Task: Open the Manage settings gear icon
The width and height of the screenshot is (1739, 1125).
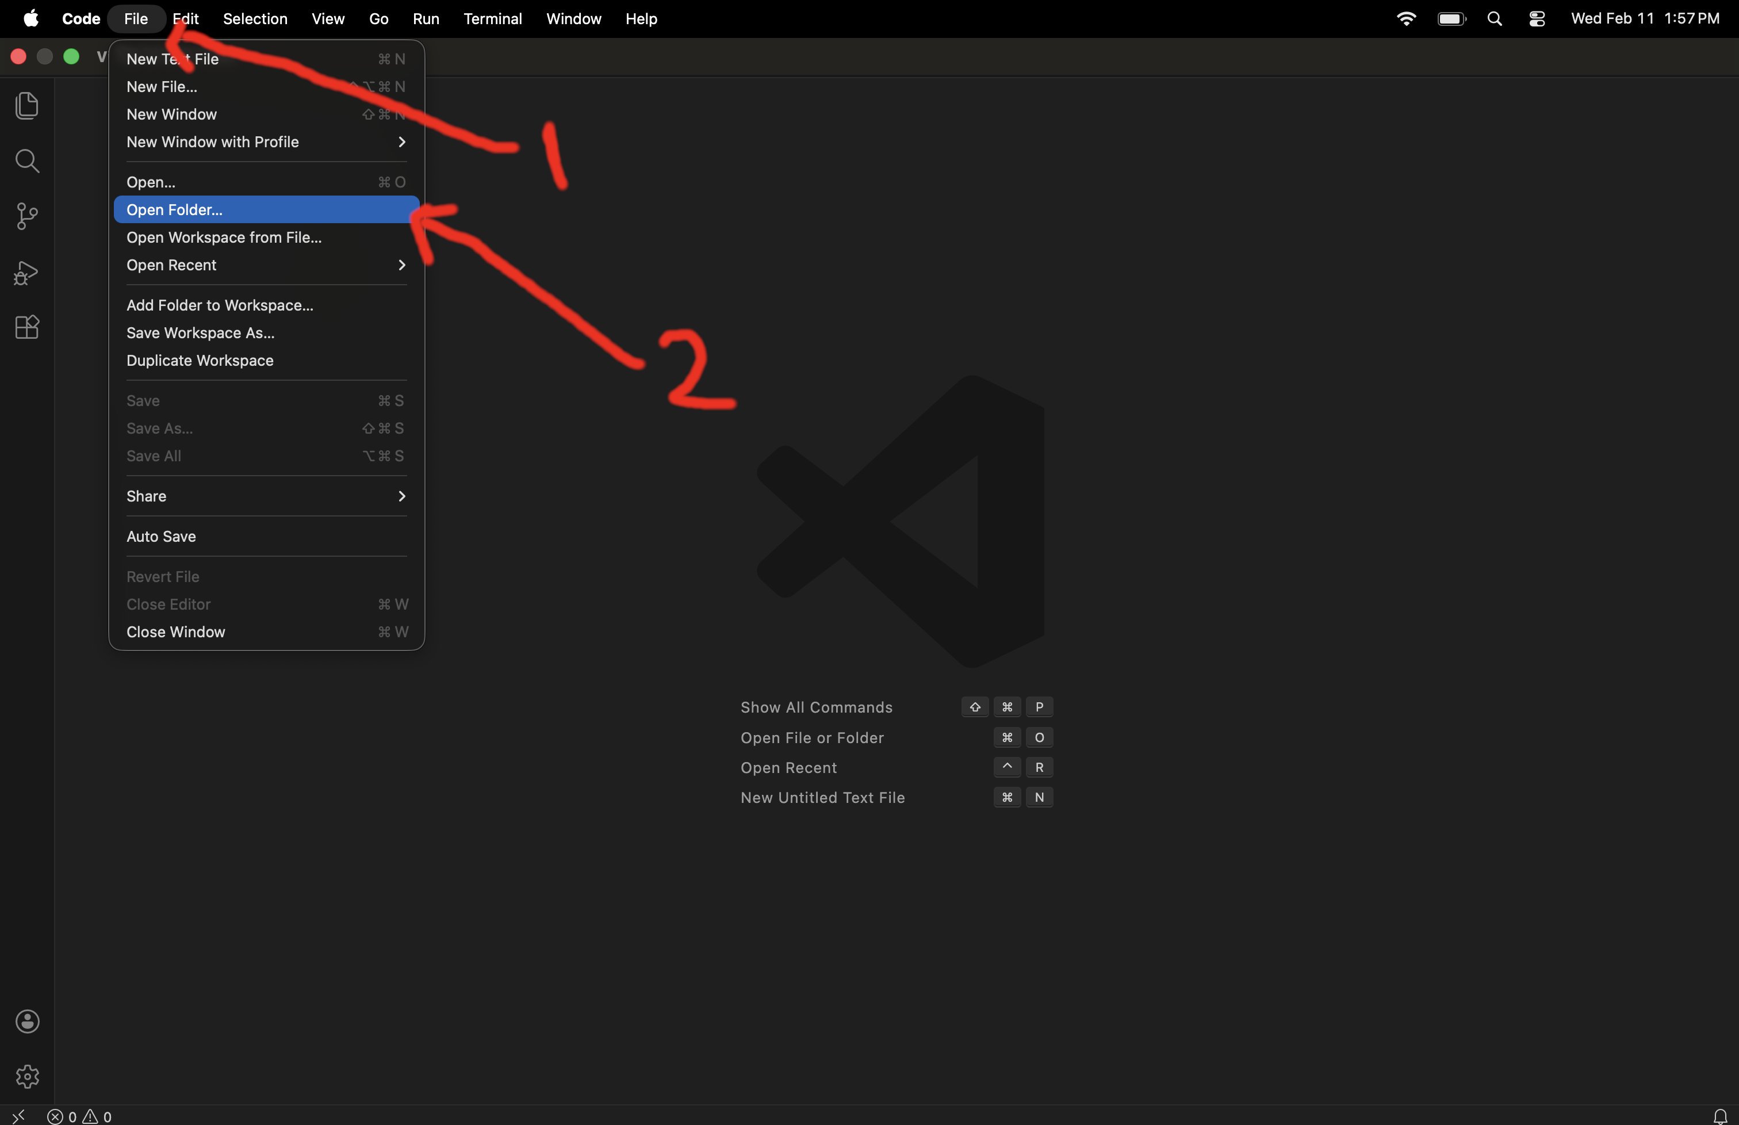Action: click(x=27, y=1076)
